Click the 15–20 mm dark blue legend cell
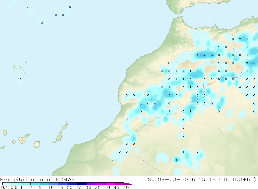The height and width of the screenshot is (189, 258). click(63, 184)
